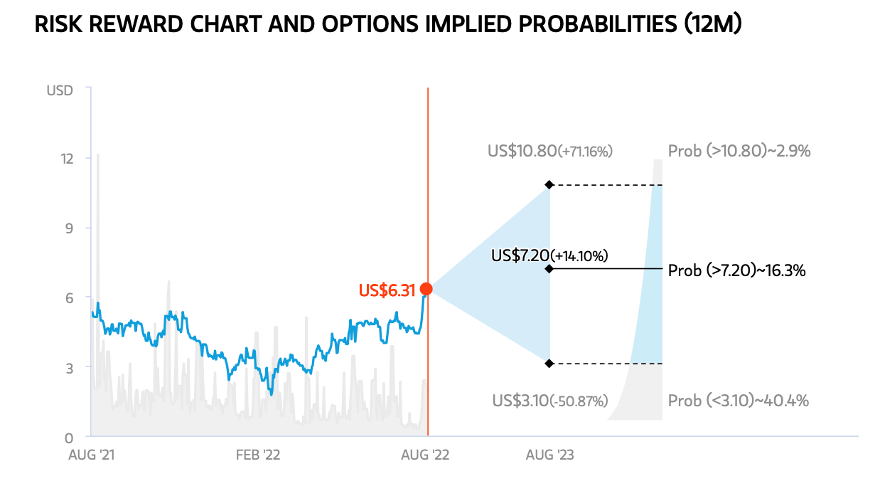This screenshot has height=481, width=880.
Task: Click the red current price dot
Action: tap(426, 289)
